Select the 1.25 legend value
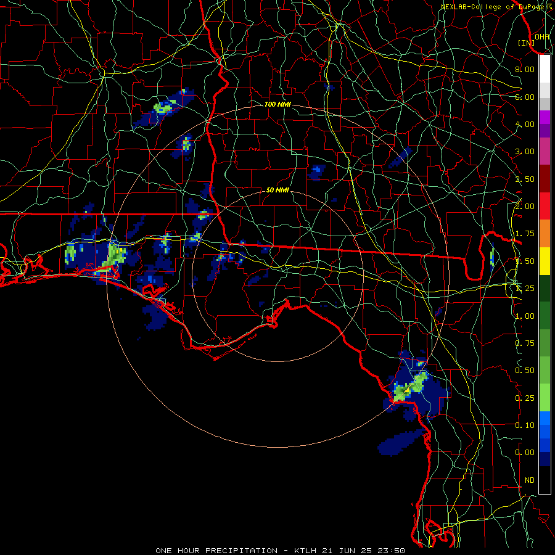The height and width of the screenshot is (555, 555). coord(525,289)
